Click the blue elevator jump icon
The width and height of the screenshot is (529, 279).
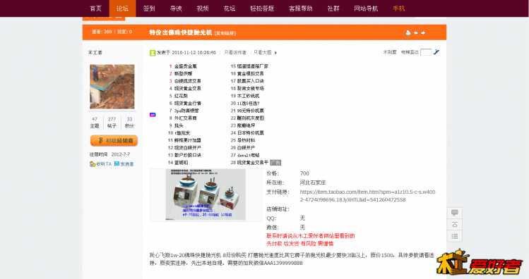pos(436,52)
